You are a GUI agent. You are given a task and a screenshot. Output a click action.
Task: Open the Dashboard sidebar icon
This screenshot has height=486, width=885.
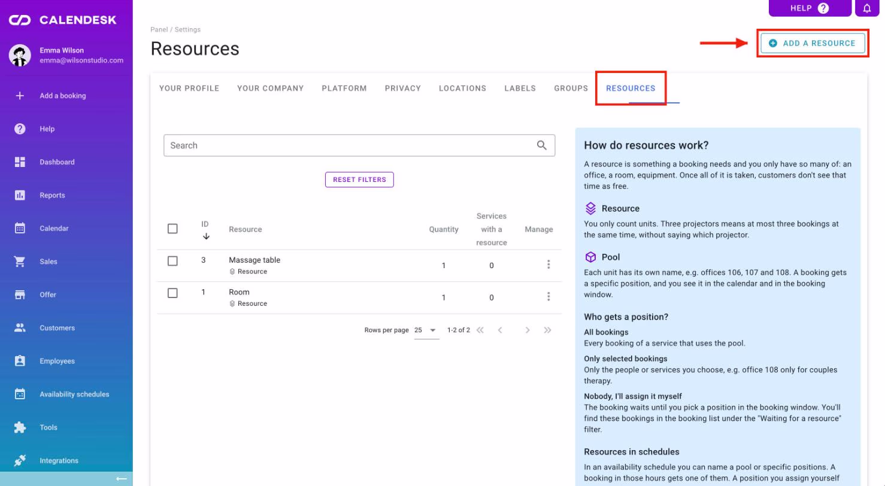[20, 162]
